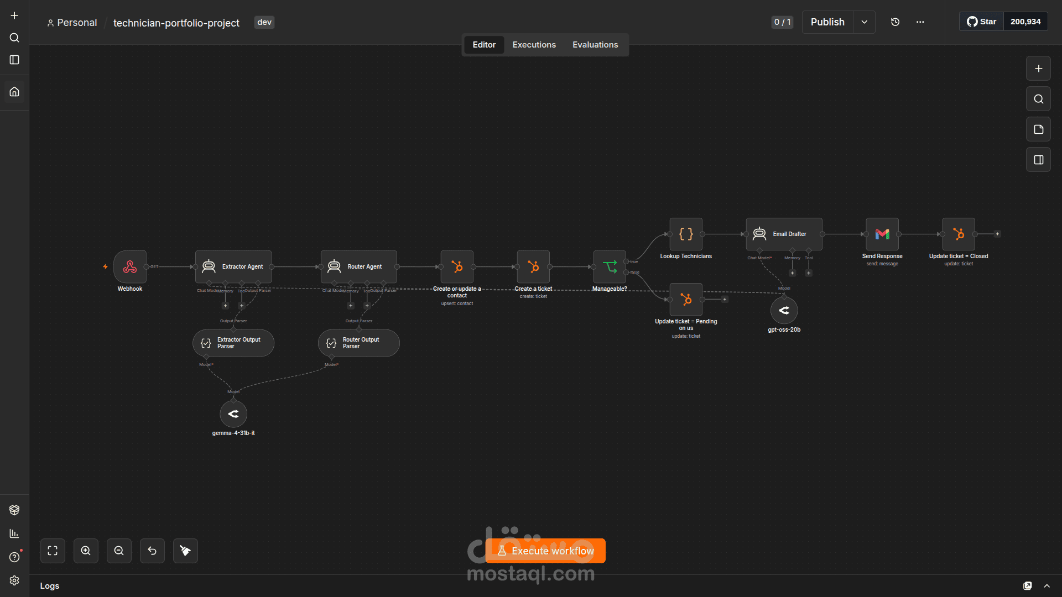Select the gpt-oss-20b model node
1062x597 pixels.
[784, 311]
